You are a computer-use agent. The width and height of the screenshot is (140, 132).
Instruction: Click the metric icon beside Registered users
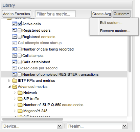[x=15, y=30]
